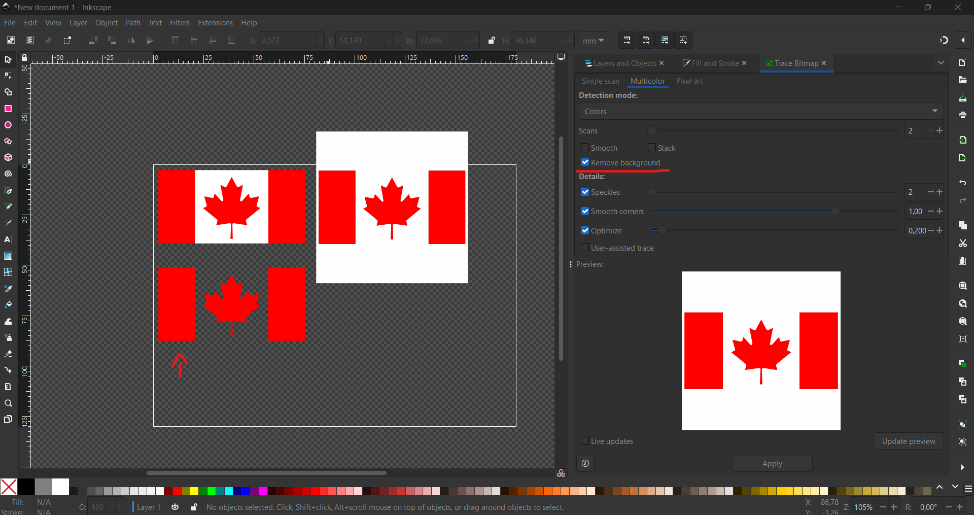This screenshot has width=974, height=515.
Task: Select the Rectangle tool
Action: click(x=8, y=109)
